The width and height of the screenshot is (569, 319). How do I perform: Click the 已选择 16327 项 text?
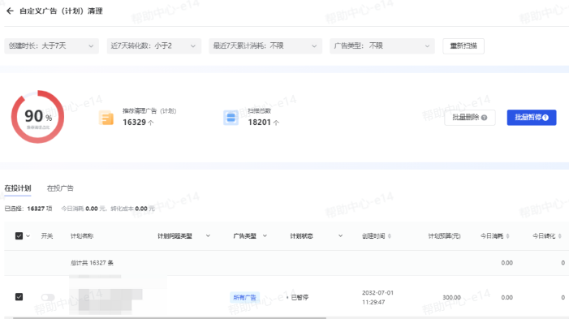coord(28,209)
